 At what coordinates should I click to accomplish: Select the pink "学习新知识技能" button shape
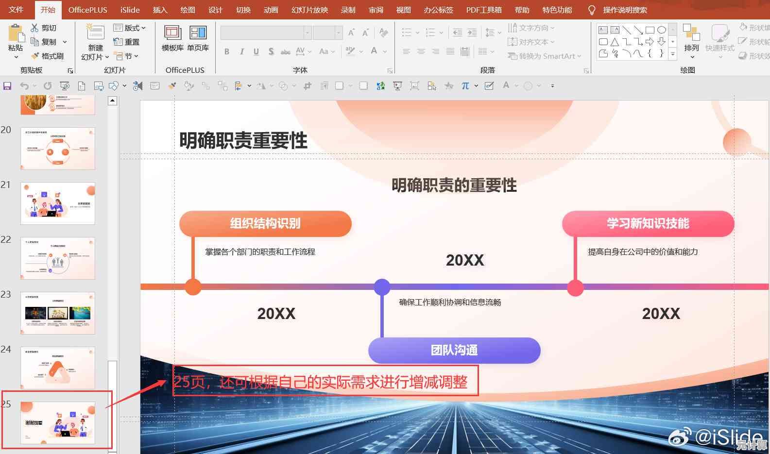(648, 223)
